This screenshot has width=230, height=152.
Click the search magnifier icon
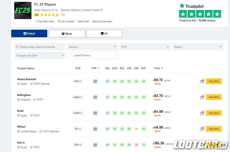pos(17,47)
